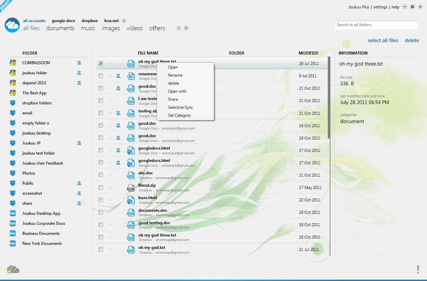Viewport: 427px width, 281px height.
Task: Click shared icon for Public folder
Action: coord(79,183)
